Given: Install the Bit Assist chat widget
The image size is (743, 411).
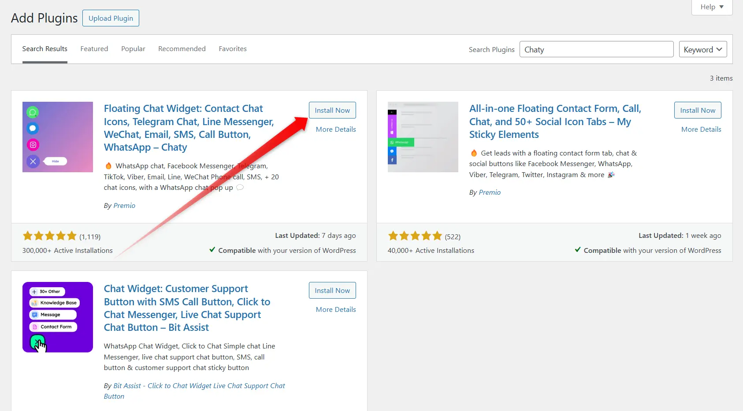Looking at the screenshot, I should (332, 290).
